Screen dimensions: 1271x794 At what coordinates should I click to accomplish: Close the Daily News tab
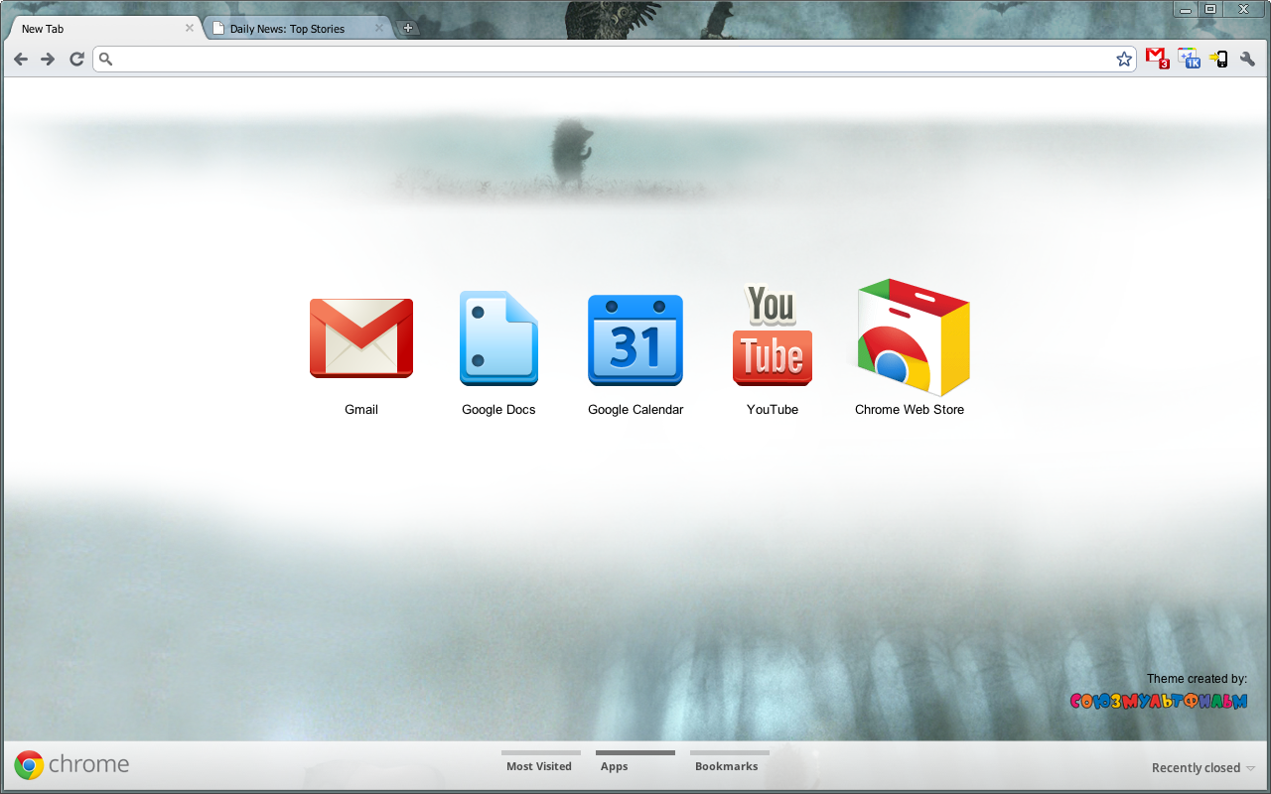click(x=378, y=28)
